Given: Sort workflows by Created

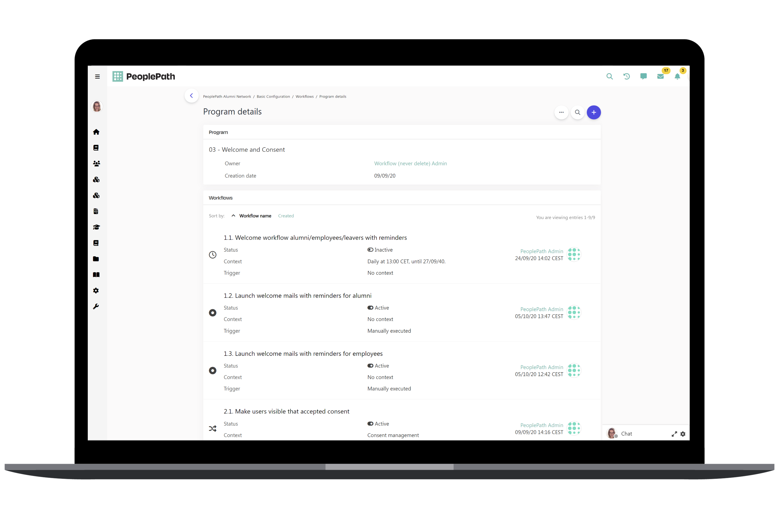Looking at the screenshot, I should coord(286,216).
